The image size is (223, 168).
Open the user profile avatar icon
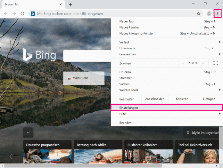click(x=209, y=13)
